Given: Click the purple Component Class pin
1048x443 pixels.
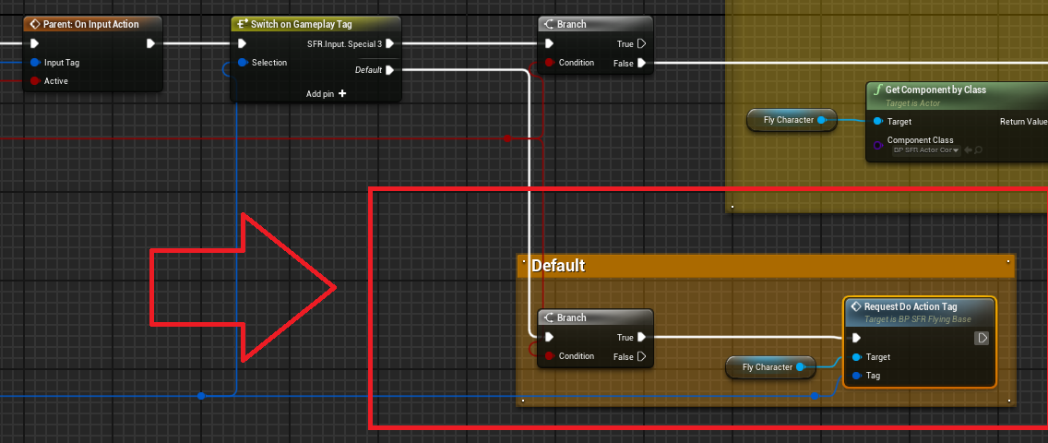Looking at the screenshot, I should tap(876, 145).
